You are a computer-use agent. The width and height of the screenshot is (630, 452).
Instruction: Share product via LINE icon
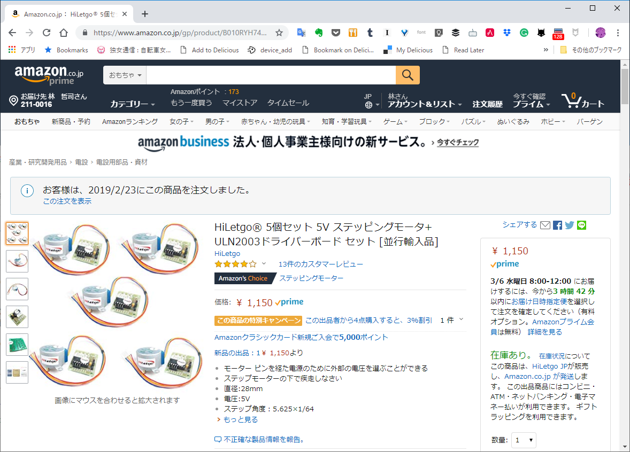coord(581,225)
